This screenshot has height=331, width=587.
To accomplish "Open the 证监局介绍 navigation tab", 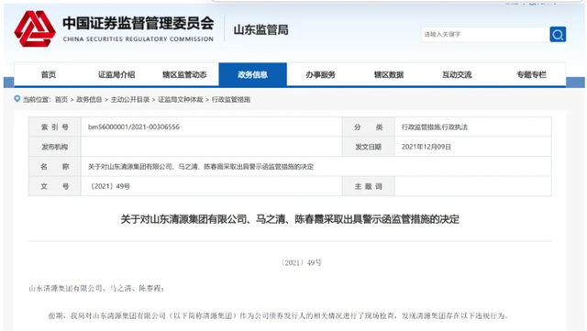I will [116, 74].
